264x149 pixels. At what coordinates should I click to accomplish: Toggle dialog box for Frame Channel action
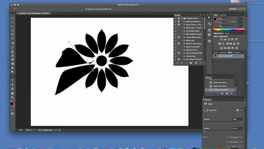(x=179, y=25)
